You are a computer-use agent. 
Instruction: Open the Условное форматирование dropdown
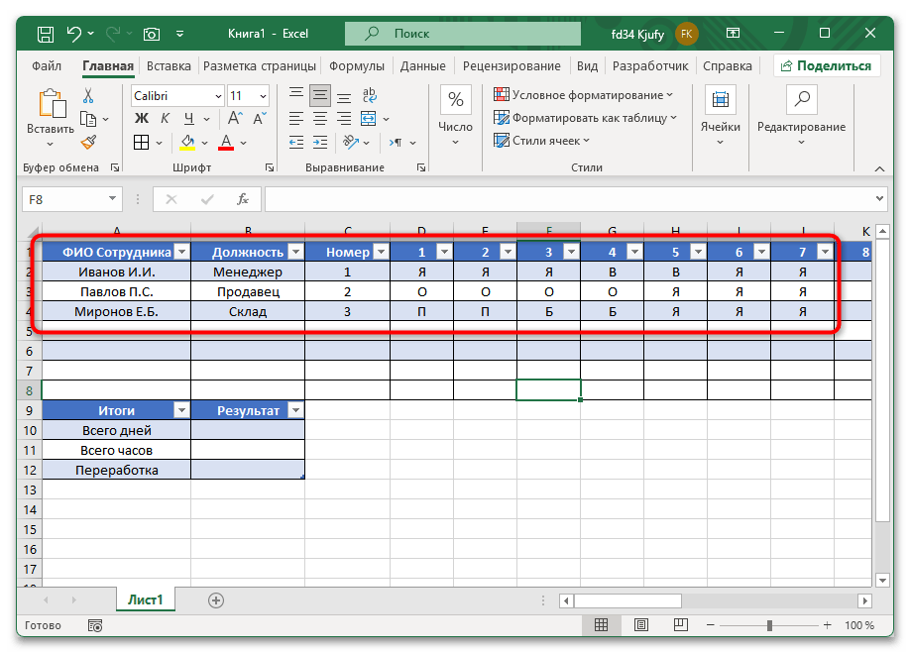[584, 95]
